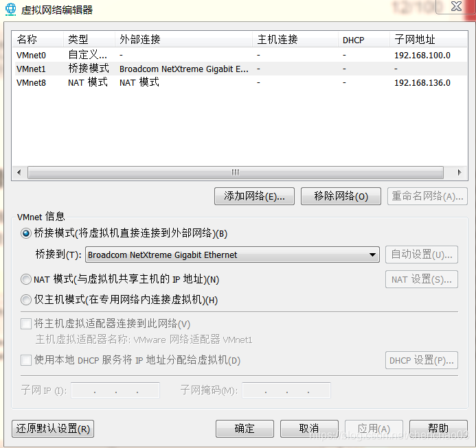Select the VMnet8 network row
The image size is (476, 448).
tap(240, 82)
